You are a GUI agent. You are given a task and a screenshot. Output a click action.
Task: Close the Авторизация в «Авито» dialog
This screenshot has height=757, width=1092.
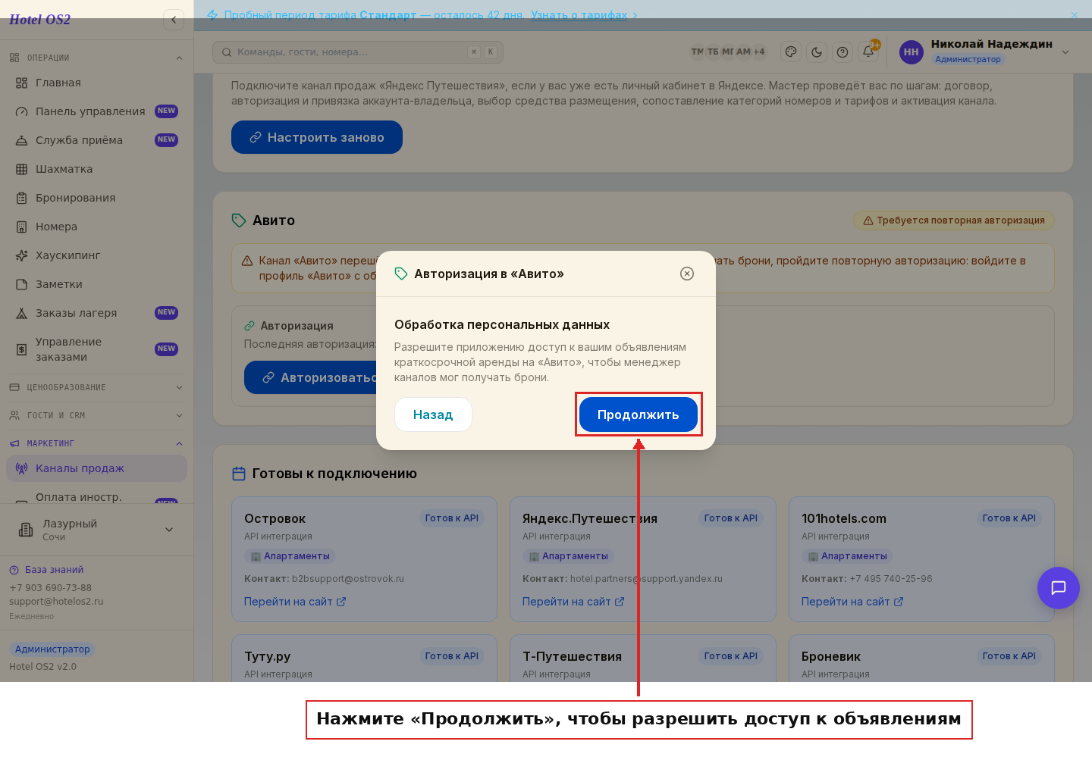pyautogui.click(x=687, y=274)
